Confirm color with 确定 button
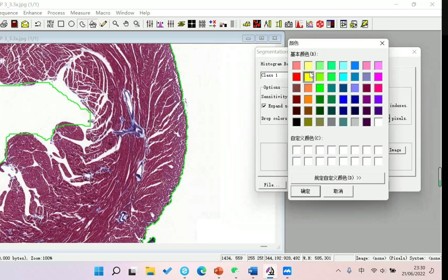This screenshot has width=448, height=280. [x=305, y=191]
